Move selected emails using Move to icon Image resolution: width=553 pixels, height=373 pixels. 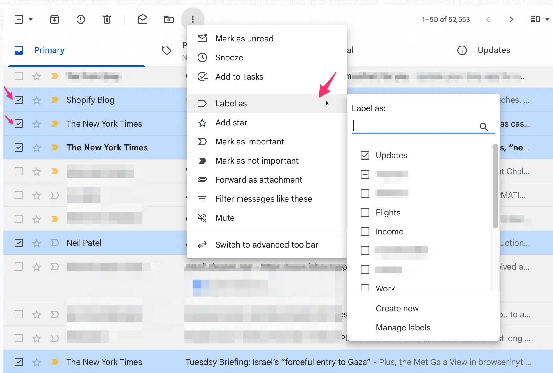click(x=169, y=19)
